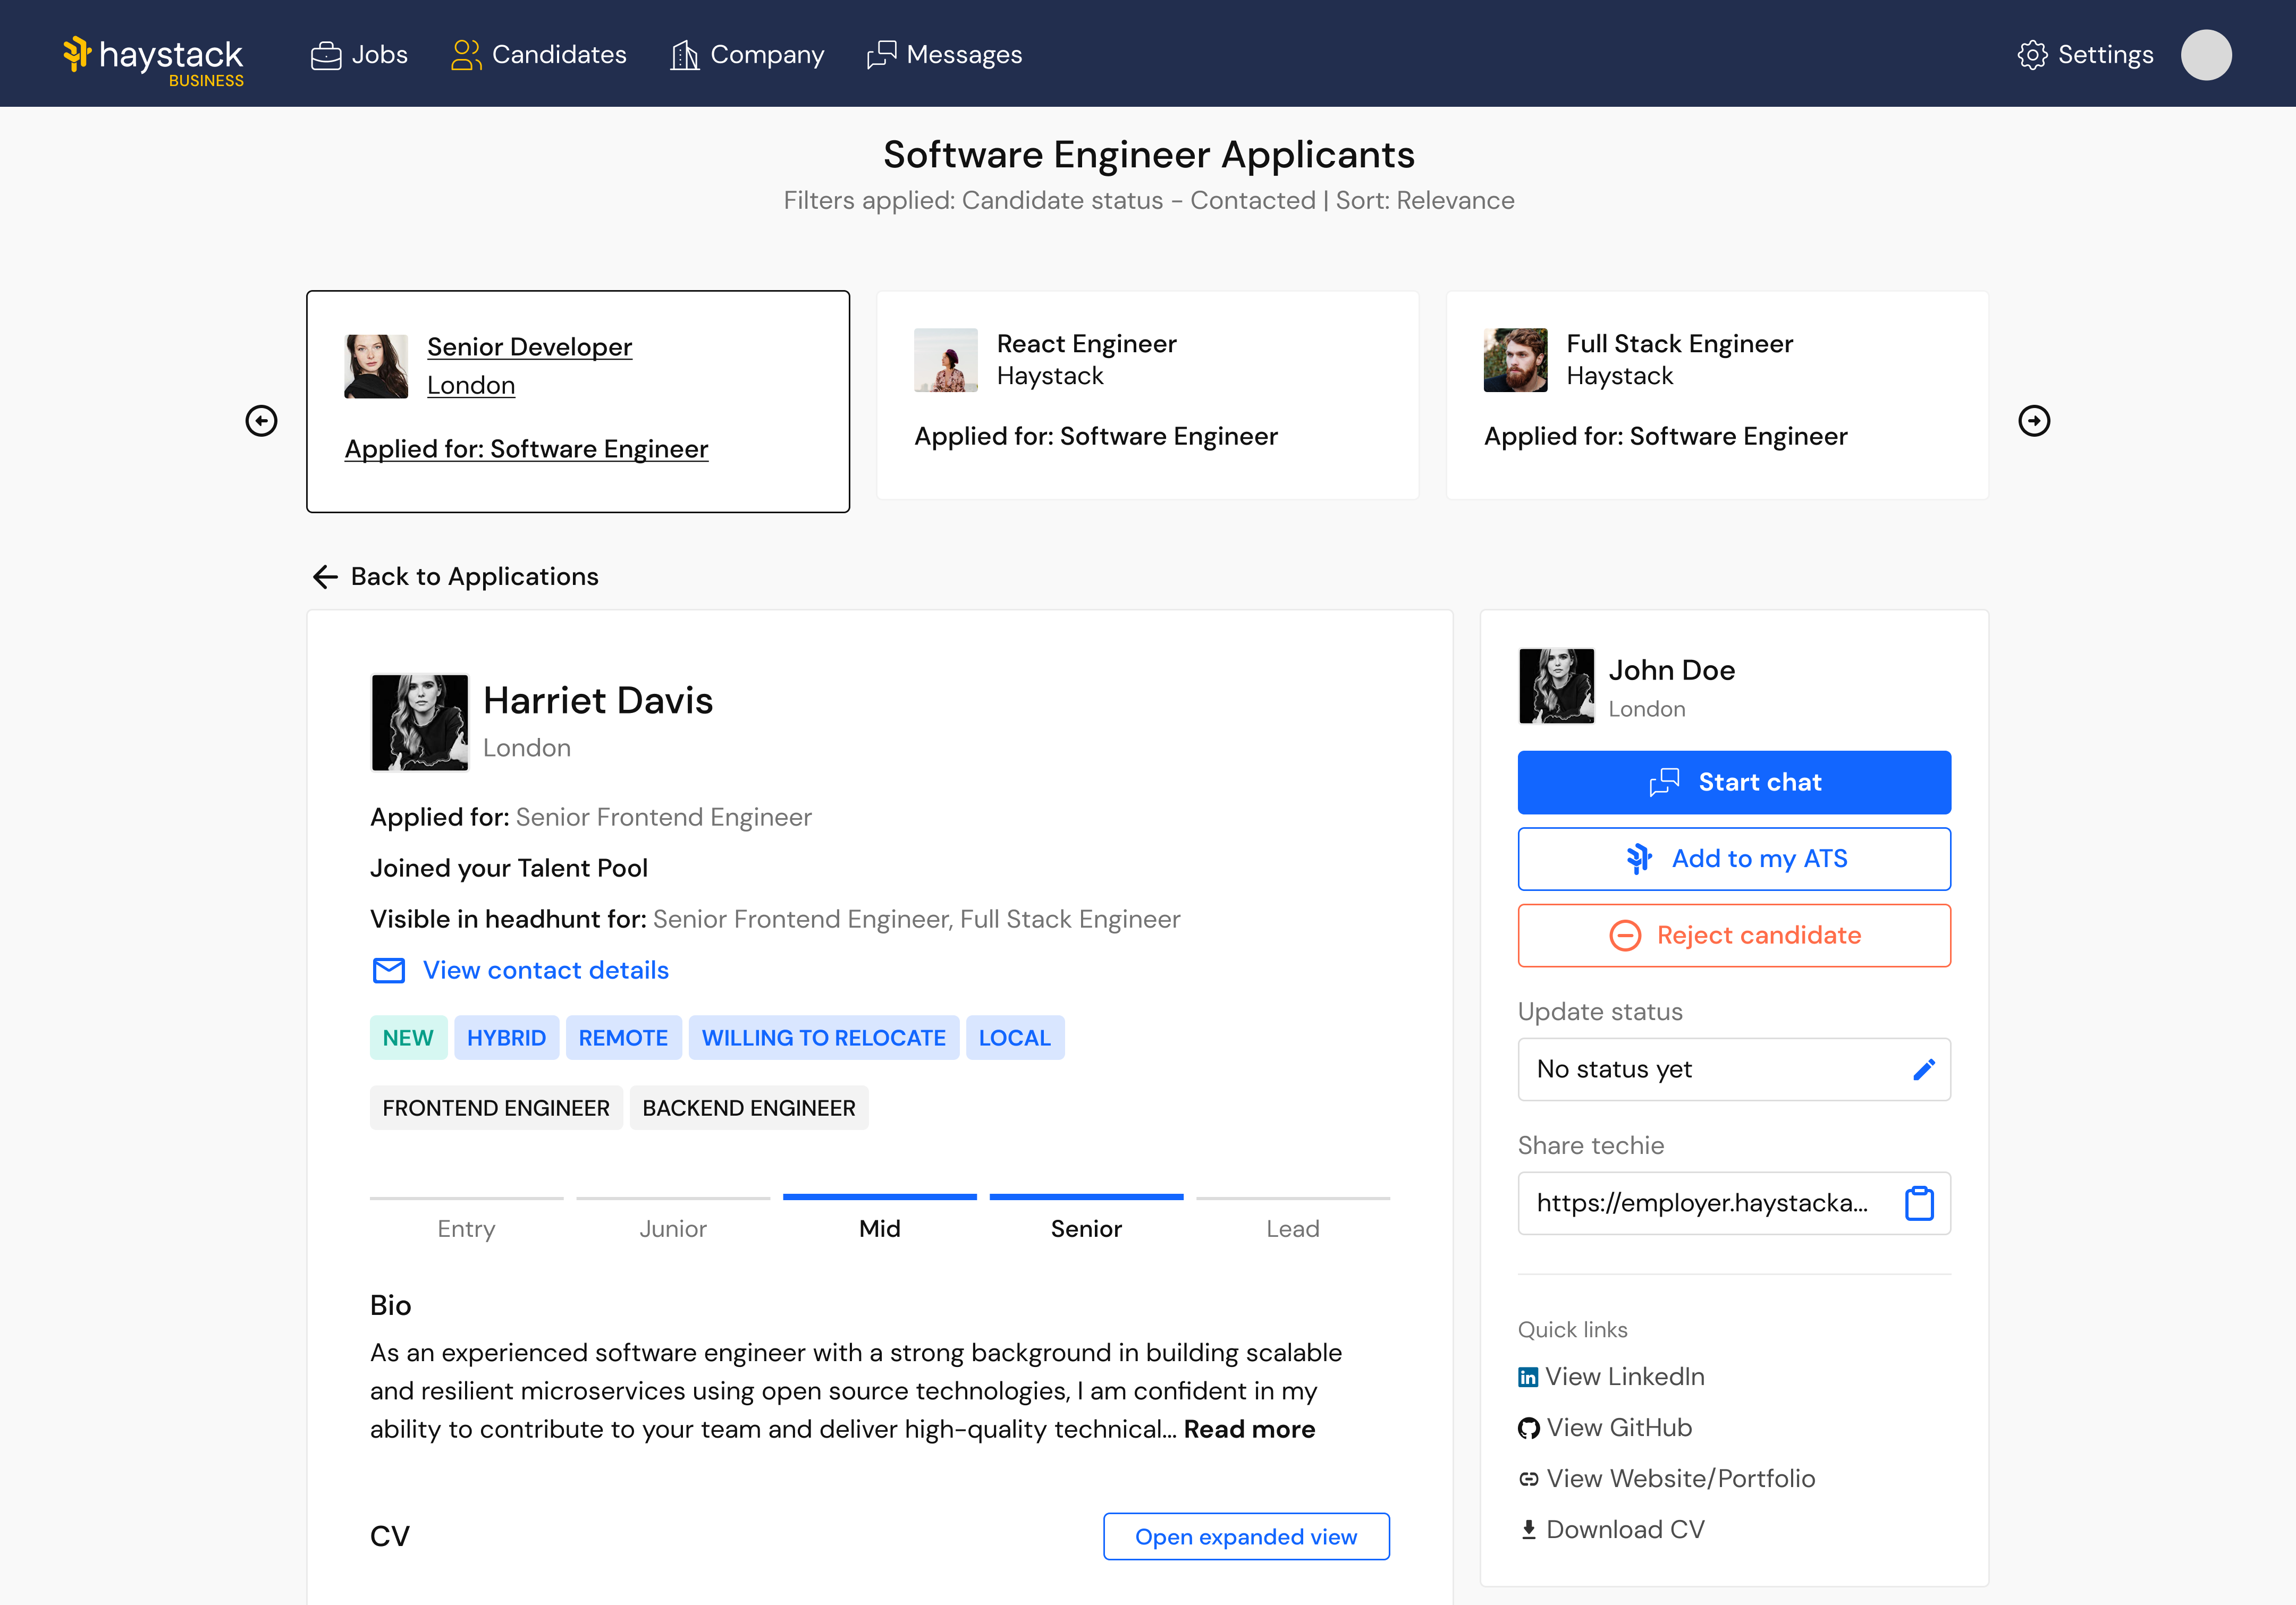Click the NEW tag
The height and width of the screenshot is (1605, 2296).
pyautogui.click(x=408, y=1038)
